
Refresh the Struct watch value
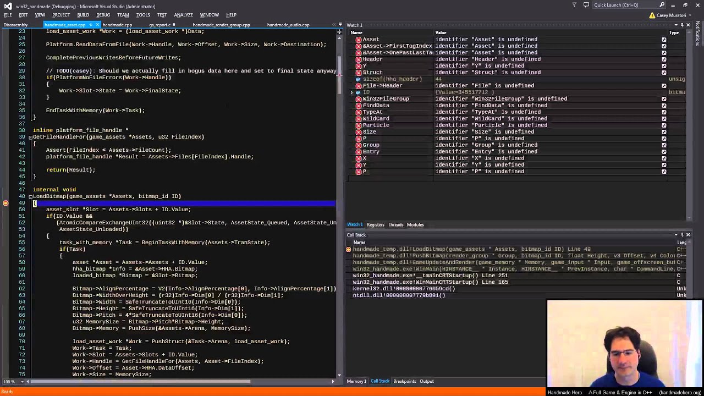(x=664, y=73)
